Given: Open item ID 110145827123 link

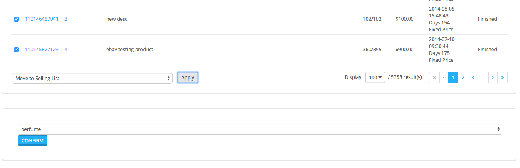Looking at the screenshot, I should point(42,50).
